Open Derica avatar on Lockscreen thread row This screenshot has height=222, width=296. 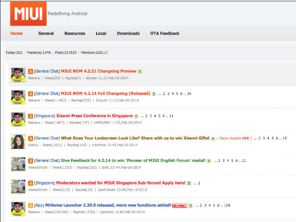pyautogui.click(x=18, y=142)
